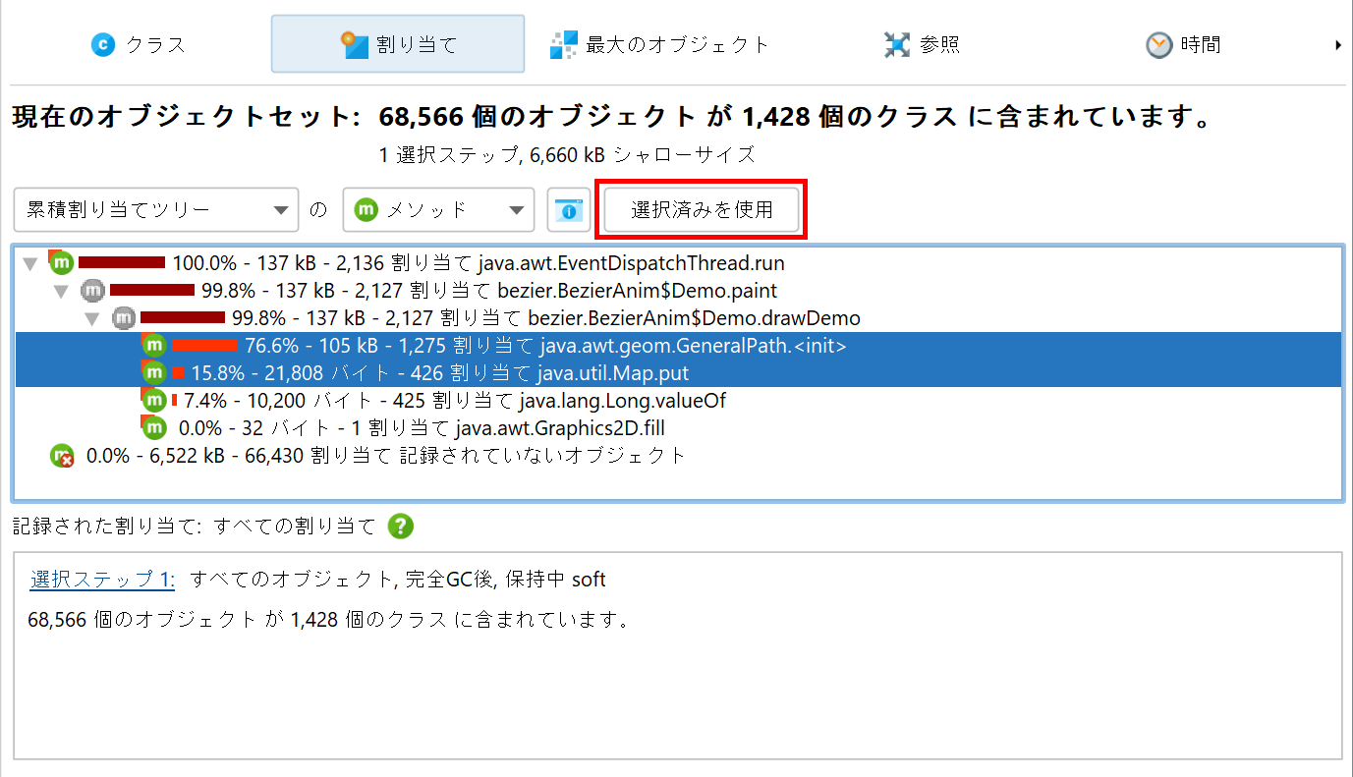1353x777 pixels.
Task: Click the method icon of EventDispatchThread.run
Action: 62,262
